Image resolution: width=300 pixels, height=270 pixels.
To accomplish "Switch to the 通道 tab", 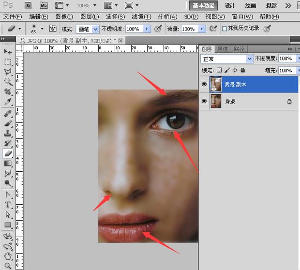I will (x=223, y=49).
